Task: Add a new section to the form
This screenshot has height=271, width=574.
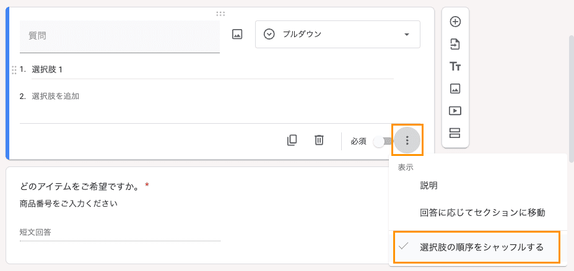Action: click(x=455, y=133)
